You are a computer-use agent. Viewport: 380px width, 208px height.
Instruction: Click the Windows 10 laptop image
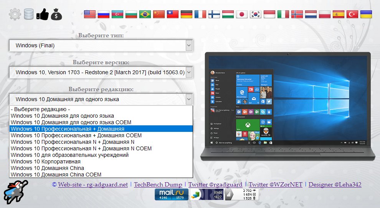point(288,106)
